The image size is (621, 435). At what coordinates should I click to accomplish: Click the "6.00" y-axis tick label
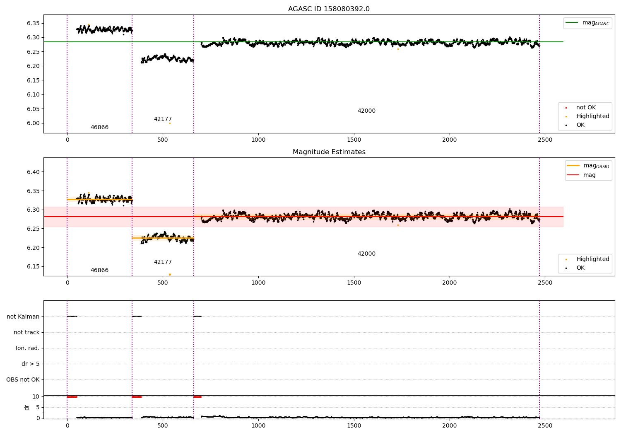pyautogui.click(x=34, y=123)
